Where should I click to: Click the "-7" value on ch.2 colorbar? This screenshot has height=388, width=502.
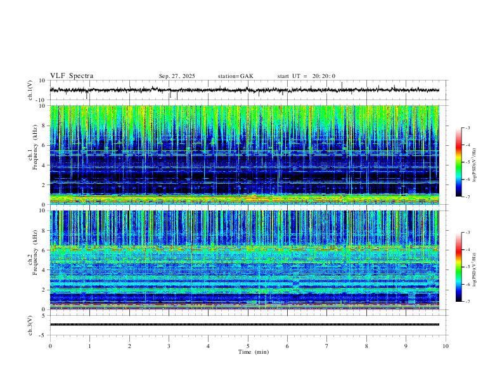coord(468,302)
